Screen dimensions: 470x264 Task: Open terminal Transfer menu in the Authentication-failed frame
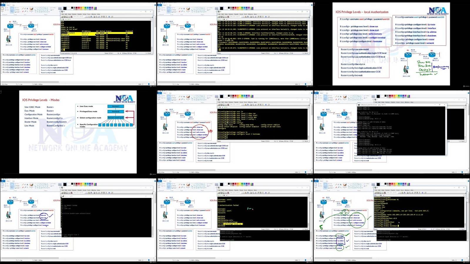coord(236,190)
